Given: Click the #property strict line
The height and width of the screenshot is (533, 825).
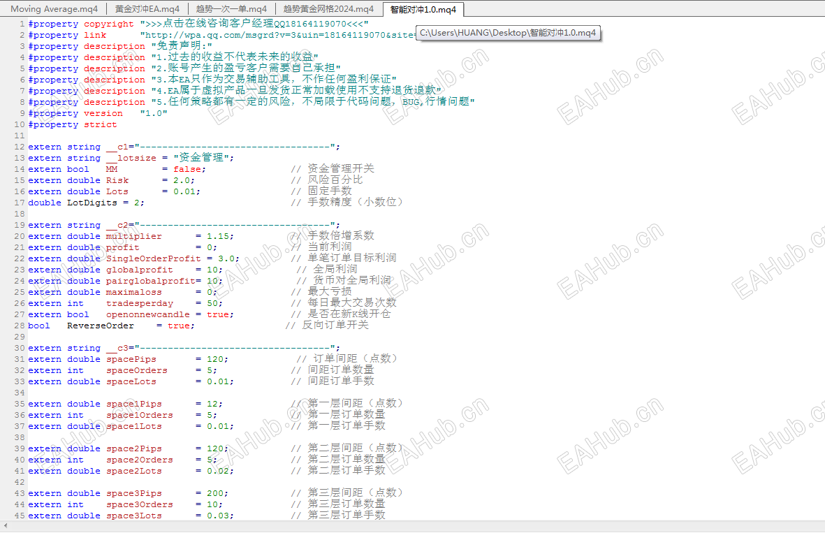Looking at the screenshot, I should click(x=73, y=125).
